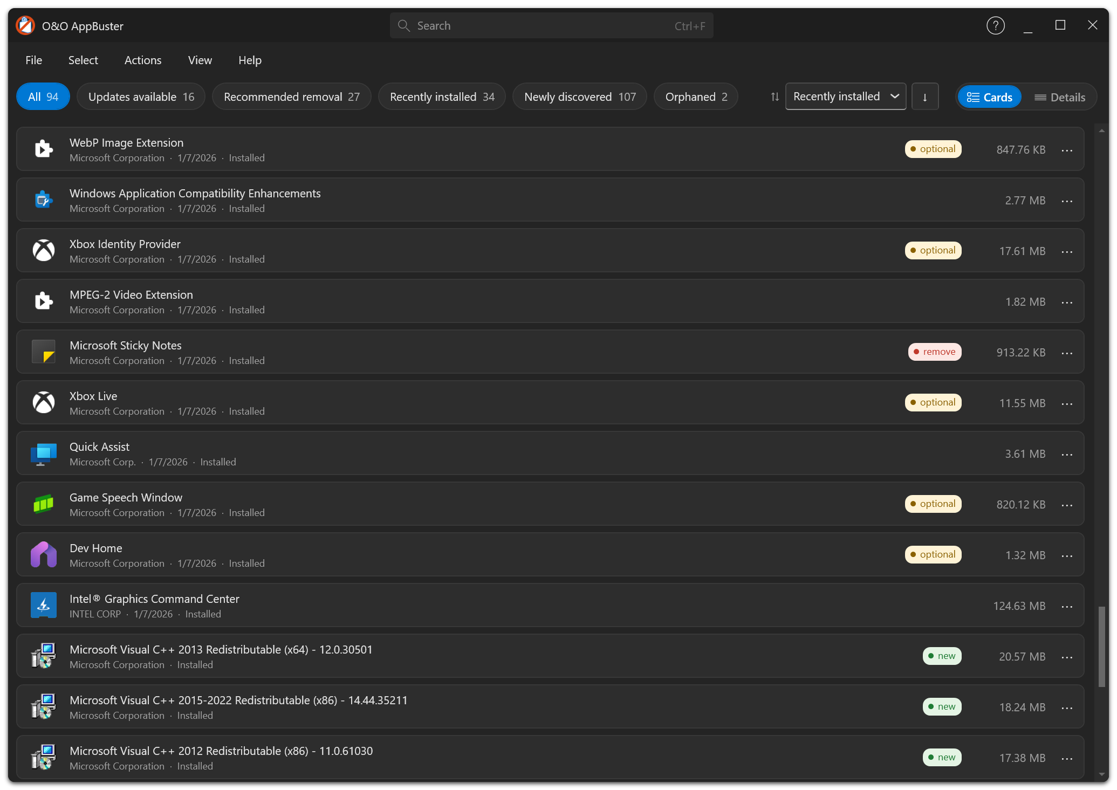The image size is (1117, 790).
Task: Open the Actions menu
Action: pyautogui.click(x=143, y=60)
